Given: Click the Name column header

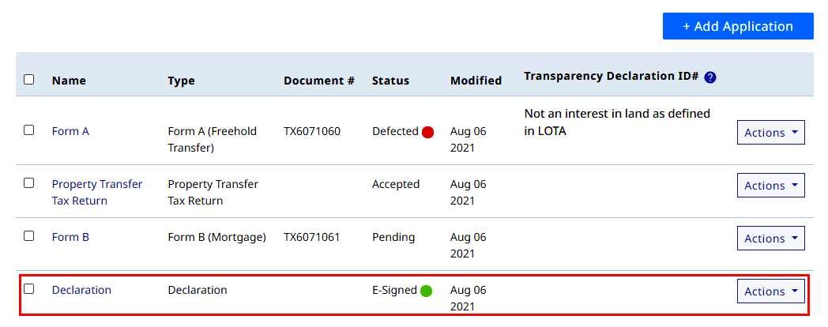Looking at the screenshot, I should click(69, 81).
